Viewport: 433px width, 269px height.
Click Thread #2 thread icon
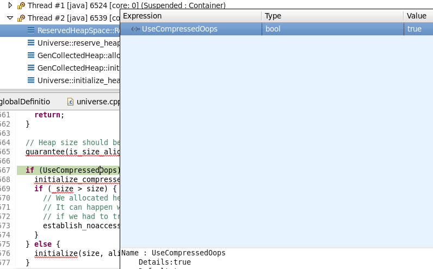click(21, 18)
